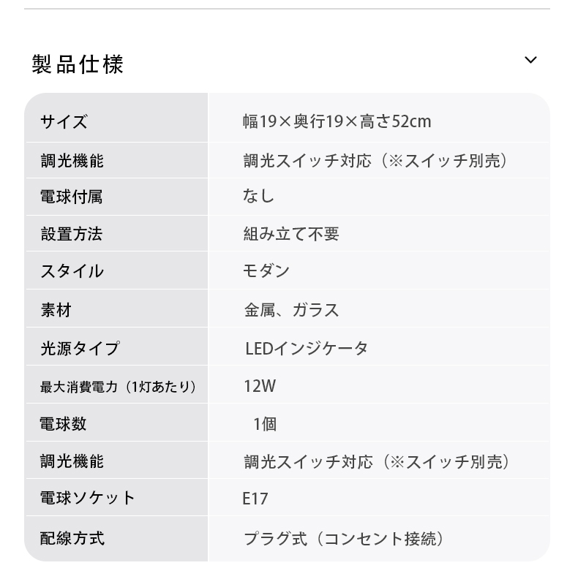578x579 pixels.
Task: Select the 素材 row label
Action: click(x=56, y=310)
